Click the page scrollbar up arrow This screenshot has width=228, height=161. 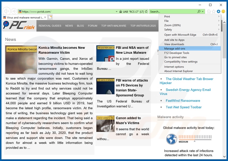click(x=224, y=23)
